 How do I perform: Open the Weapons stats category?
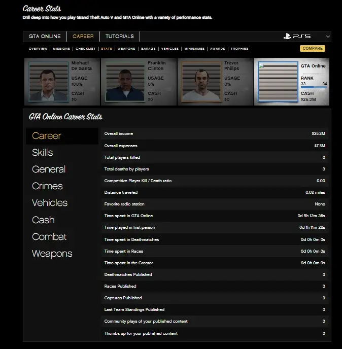(52, 254)
